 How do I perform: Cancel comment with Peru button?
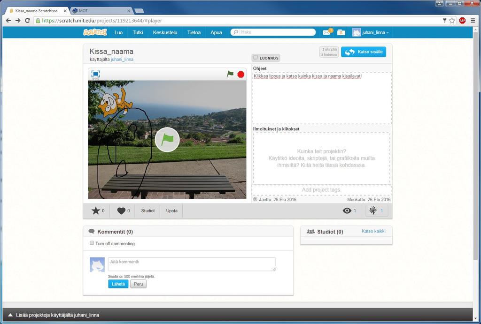pos(139,284)
